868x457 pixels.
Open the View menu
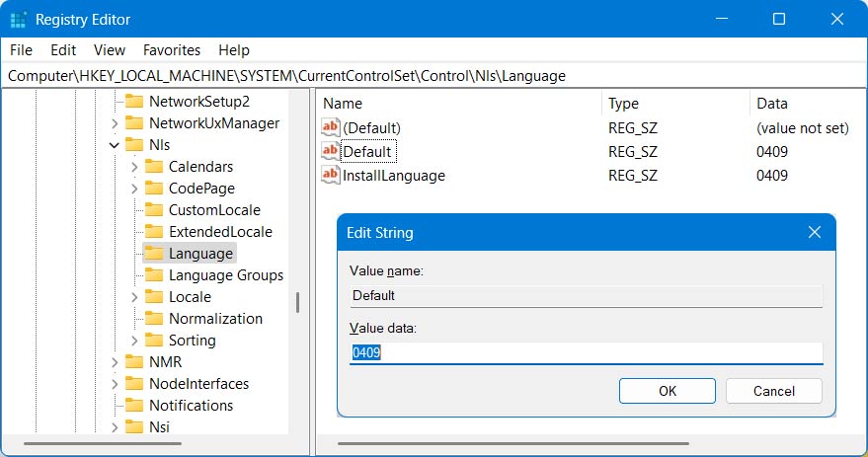pos(109,49)
